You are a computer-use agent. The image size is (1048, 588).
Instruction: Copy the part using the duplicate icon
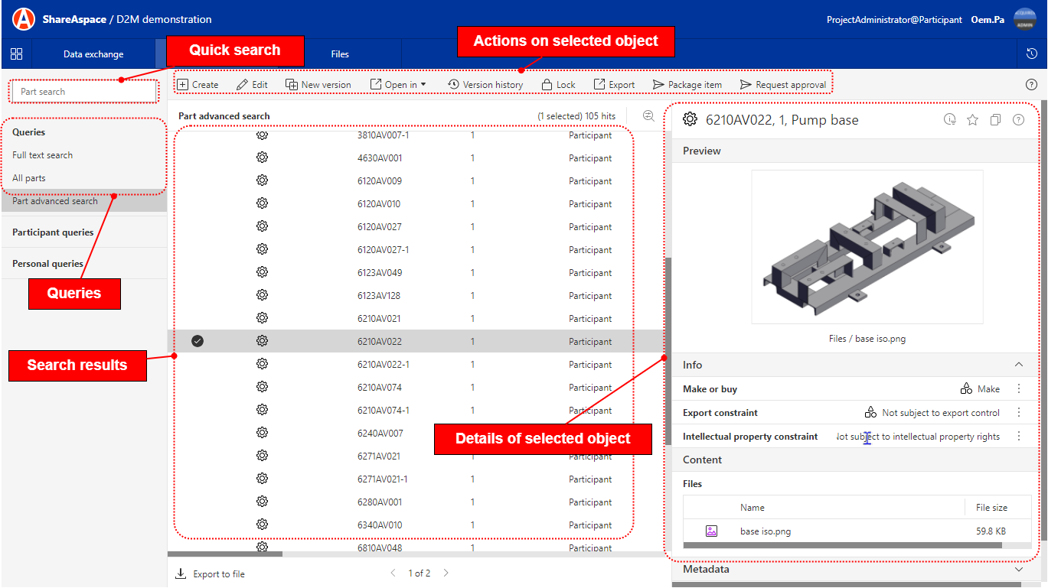[x=995, y=120]
